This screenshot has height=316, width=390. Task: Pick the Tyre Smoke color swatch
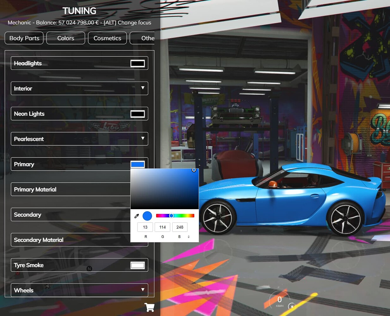137,265
